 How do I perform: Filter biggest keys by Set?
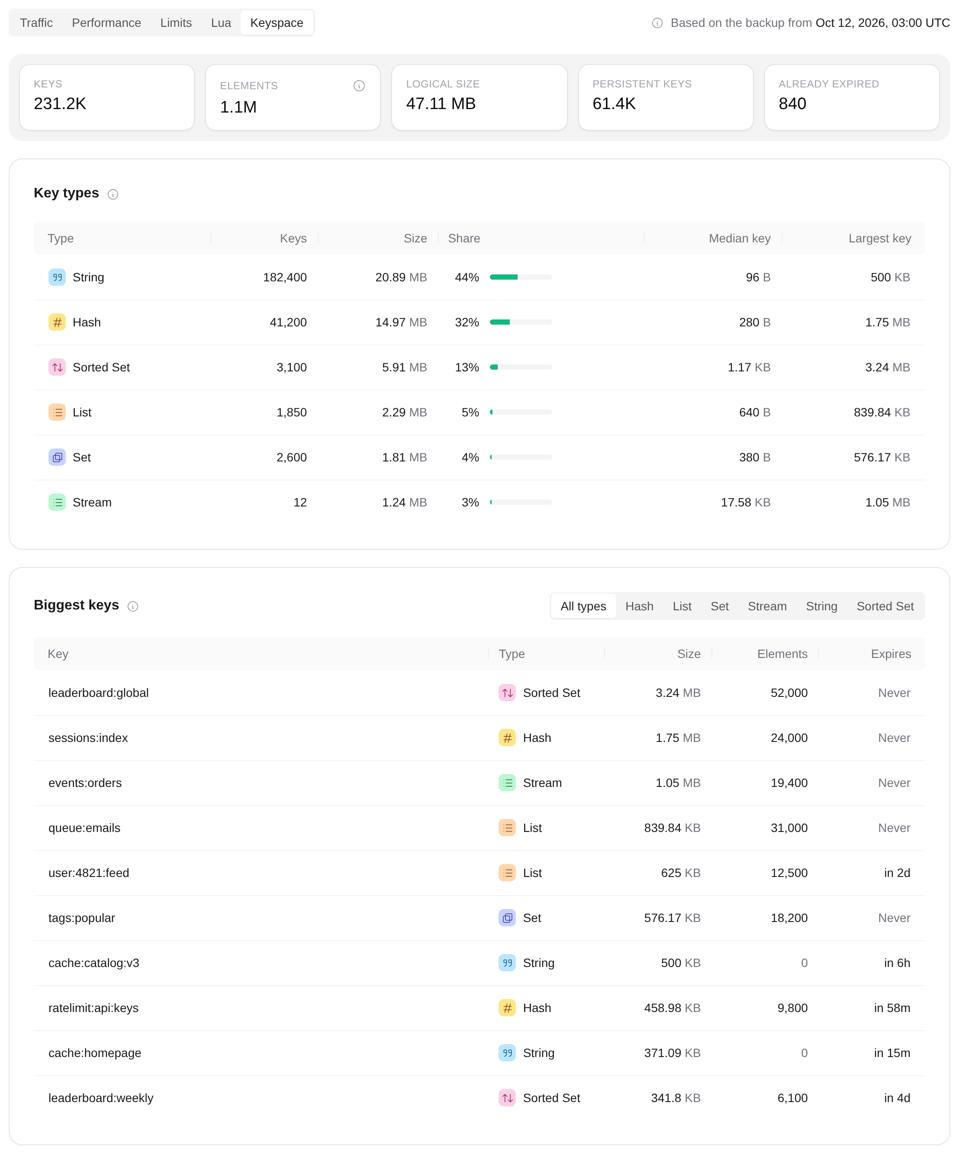(720, 607)
